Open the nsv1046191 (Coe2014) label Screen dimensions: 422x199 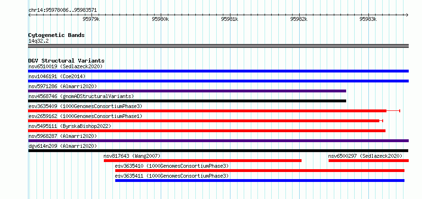pos(57,76)
